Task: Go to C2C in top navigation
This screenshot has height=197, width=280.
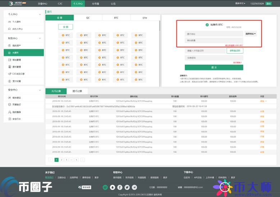Action: [60, 4]
